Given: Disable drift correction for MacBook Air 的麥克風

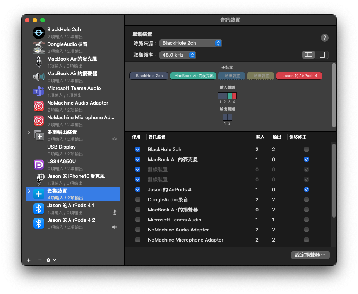Looking at the screenshot, I should (307, 159).
